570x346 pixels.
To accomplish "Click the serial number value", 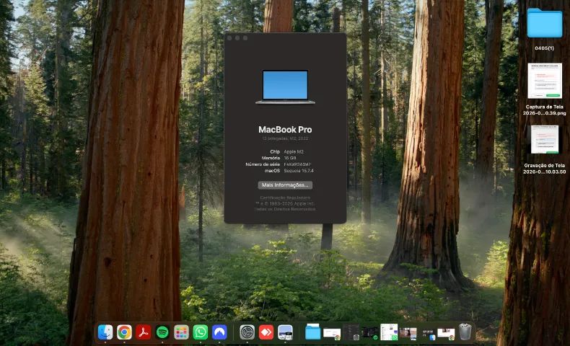I will point(297,164).
